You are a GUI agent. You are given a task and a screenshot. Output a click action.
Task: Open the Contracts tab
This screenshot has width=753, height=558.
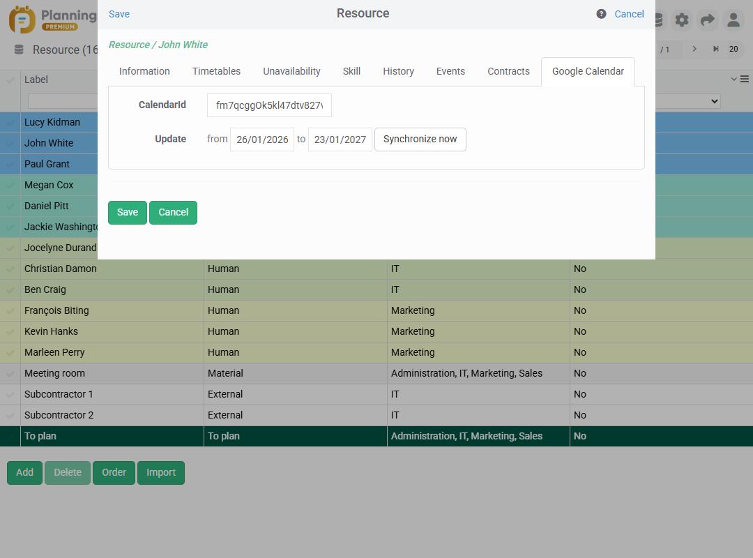pos(508,72)
